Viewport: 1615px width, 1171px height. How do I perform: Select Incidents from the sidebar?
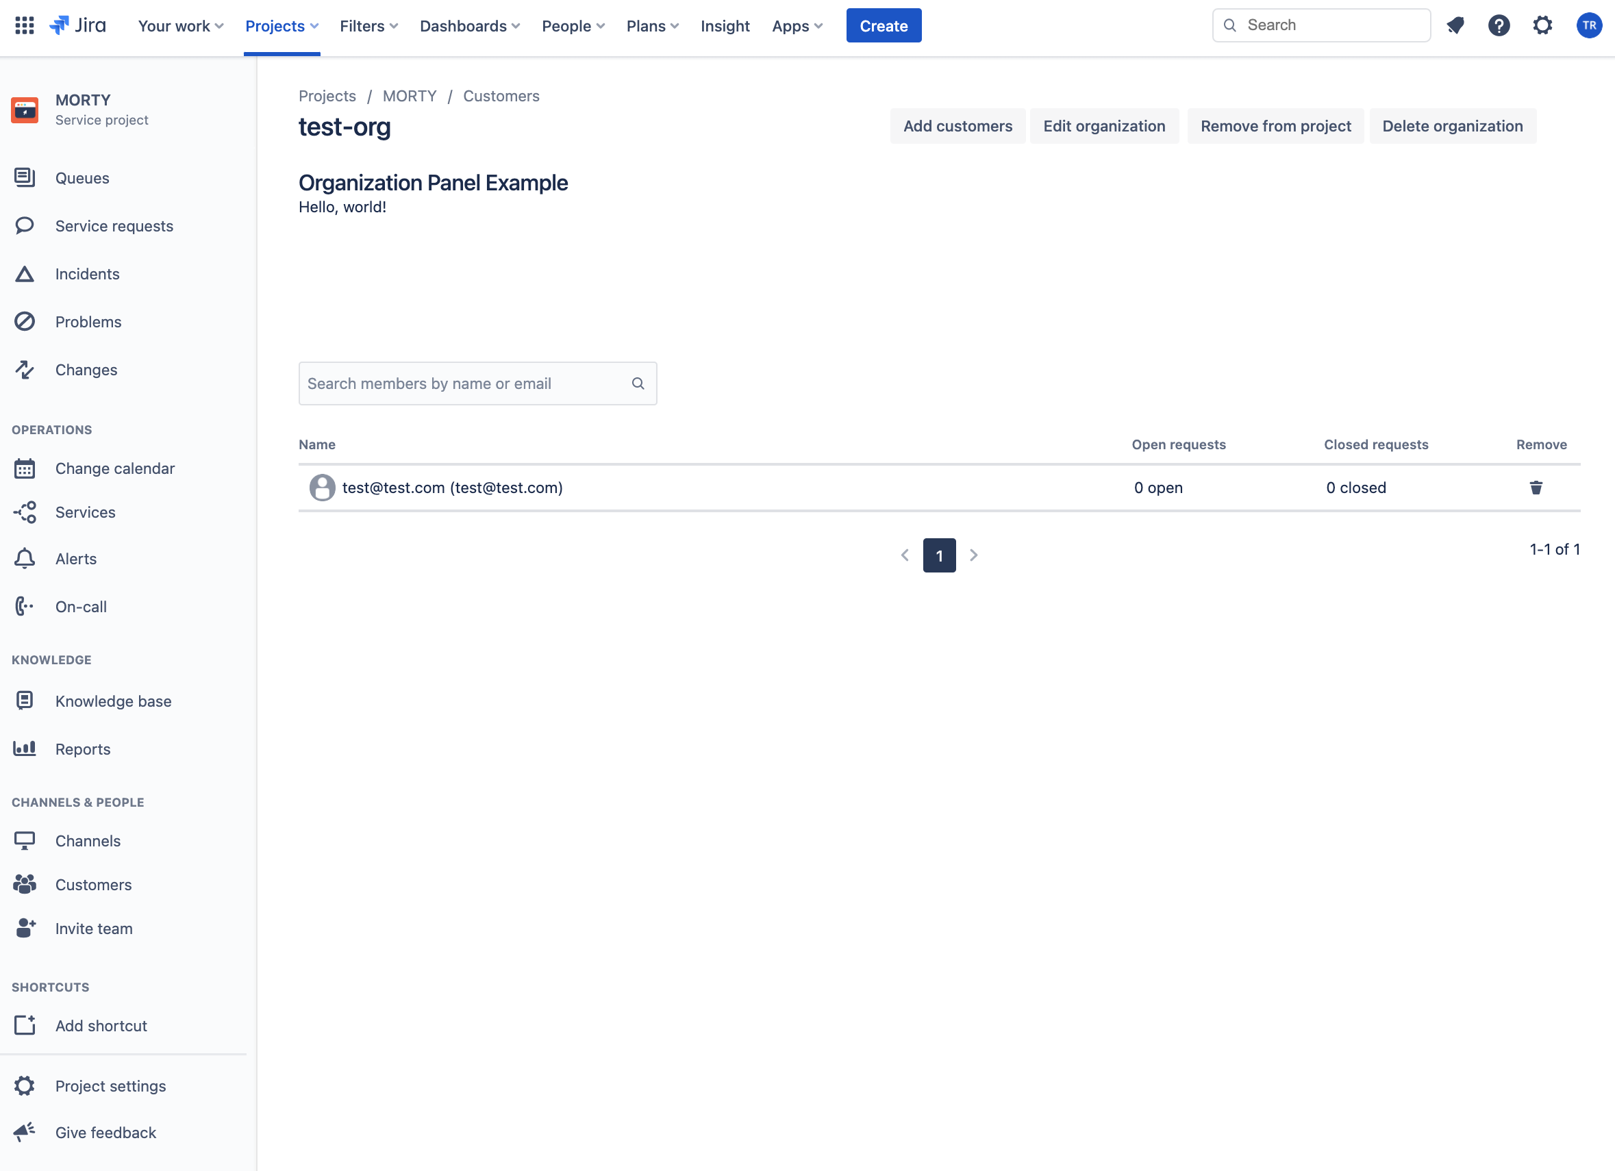pos(87,273)
